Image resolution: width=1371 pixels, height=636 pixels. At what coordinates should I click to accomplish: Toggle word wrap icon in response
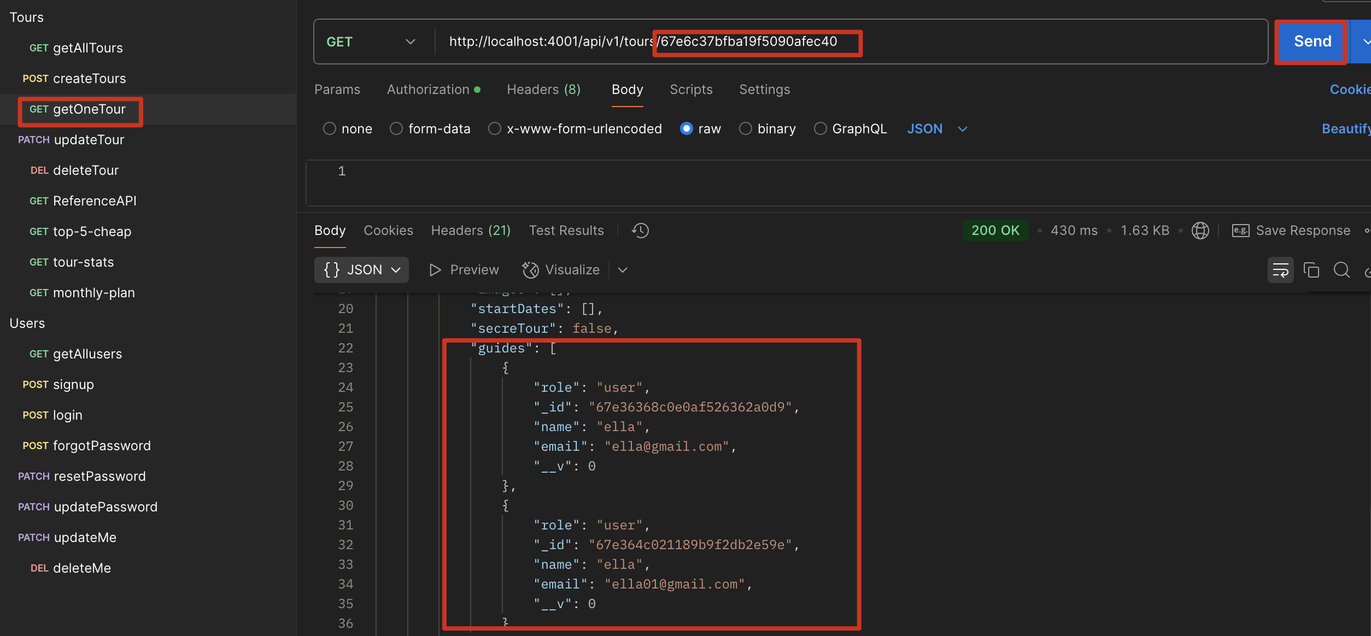(1280, 270)
